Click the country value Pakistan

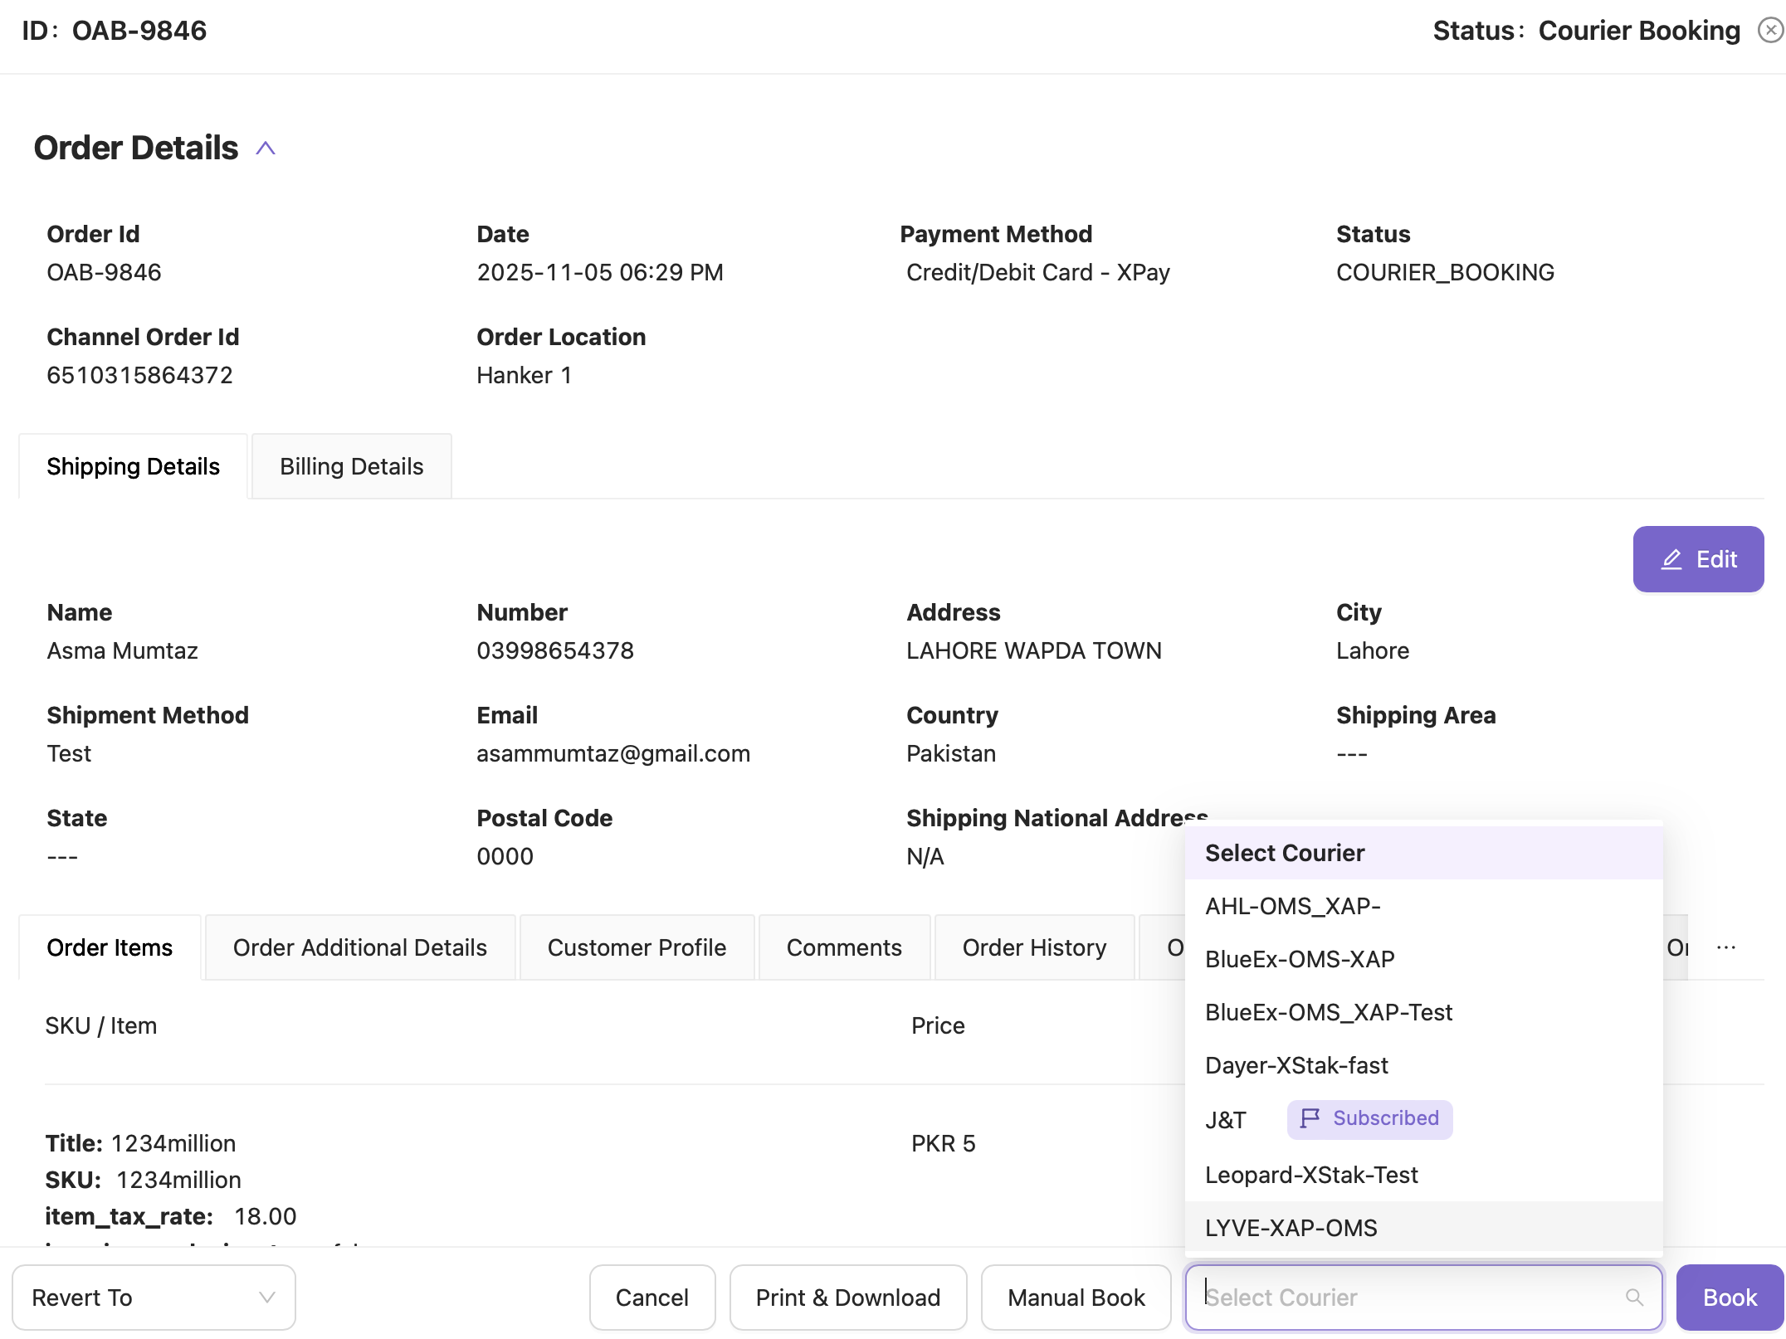point(950,753)
